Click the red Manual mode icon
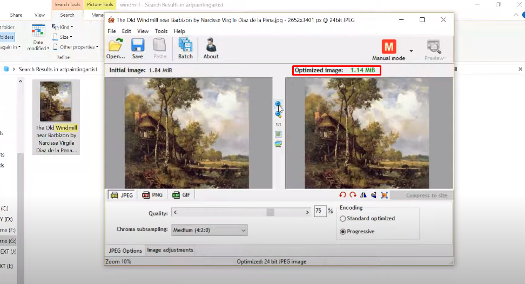Viewport: 525px width, 284px height. tap(389, 47)
